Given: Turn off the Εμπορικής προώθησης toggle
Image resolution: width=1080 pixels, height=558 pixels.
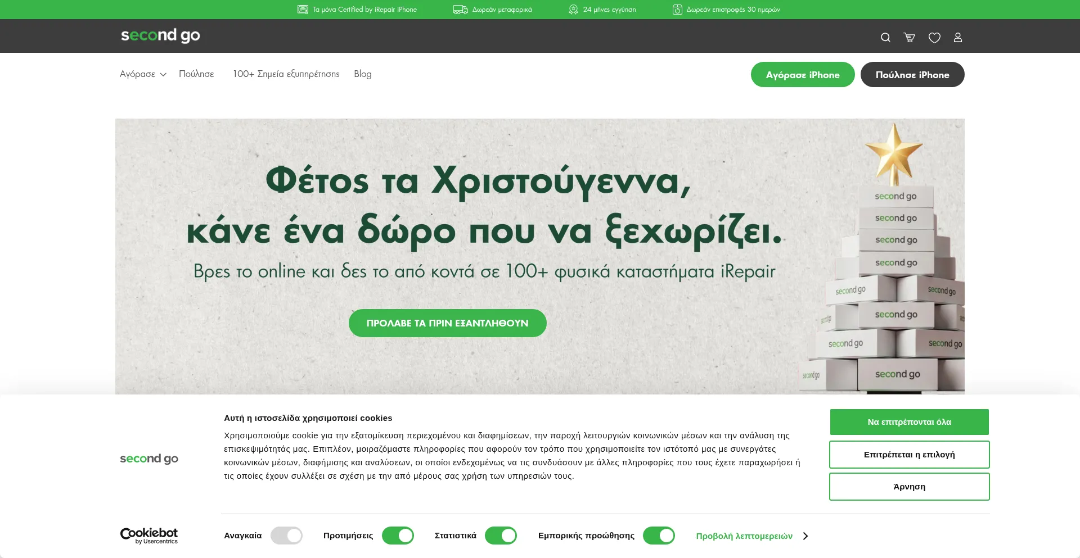Looking at the screenshot, I should click(659, 536).
